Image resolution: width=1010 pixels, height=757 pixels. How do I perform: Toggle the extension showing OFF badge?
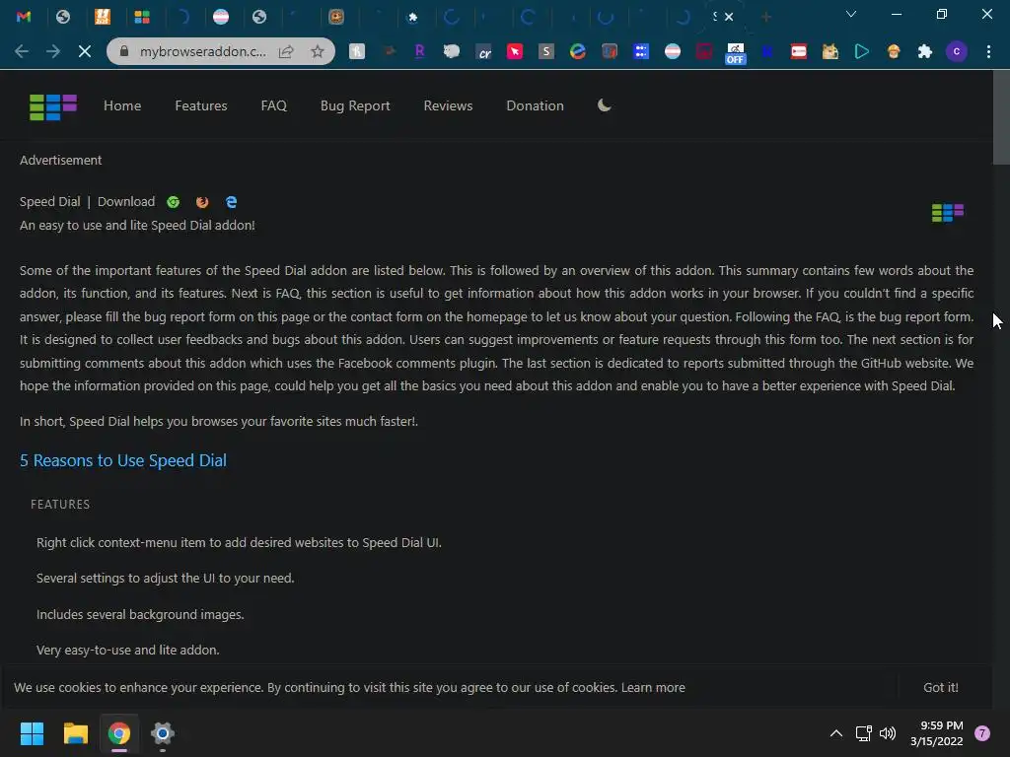735,53
